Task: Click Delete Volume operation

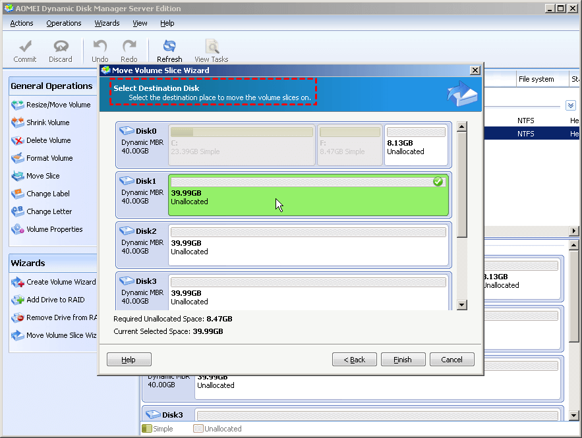Action: [x=41, y=140]
